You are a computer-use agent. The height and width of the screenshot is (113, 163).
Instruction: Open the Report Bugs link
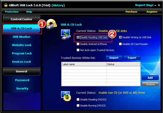(x=144, y=5)
